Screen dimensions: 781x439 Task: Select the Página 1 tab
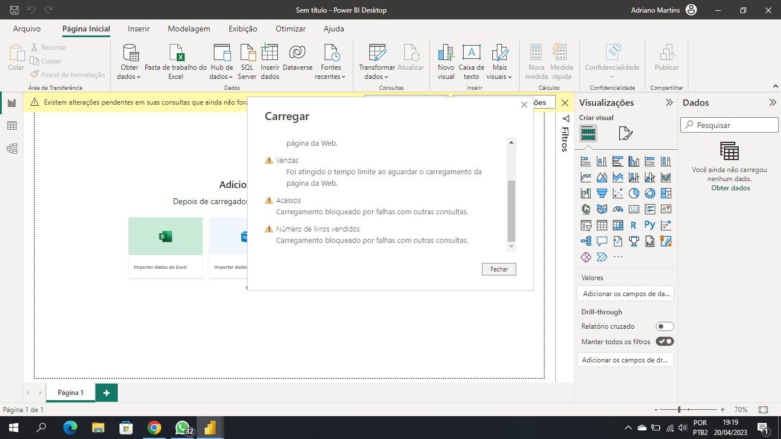point(70,393)
